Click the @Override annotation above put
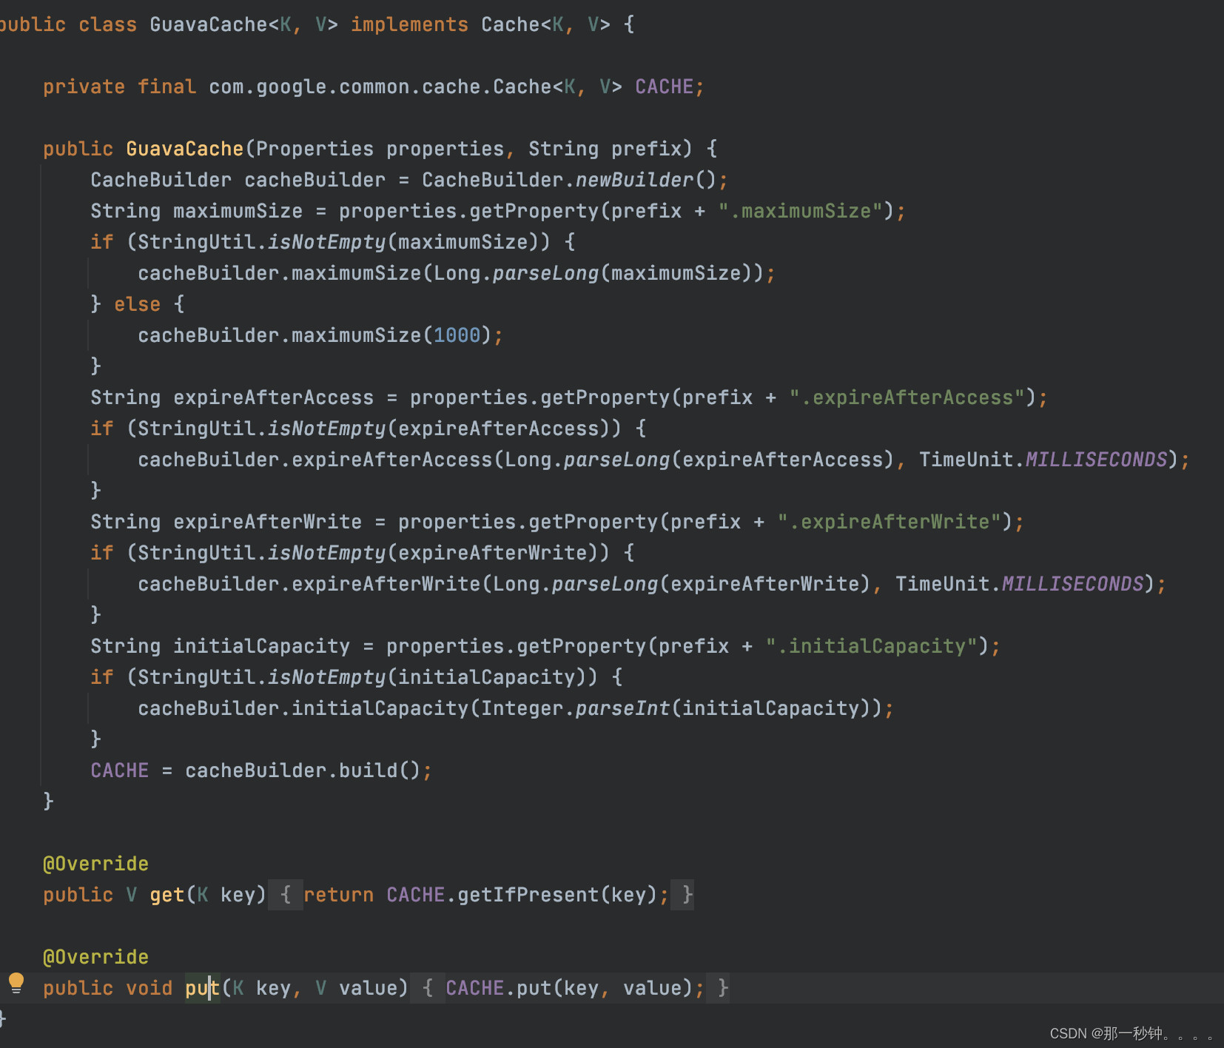 pos(95,957)
